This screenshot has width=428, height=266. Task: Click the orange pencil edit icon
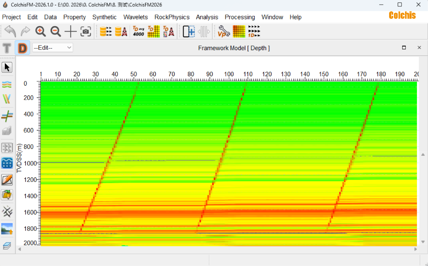click(x=7, y=180)
